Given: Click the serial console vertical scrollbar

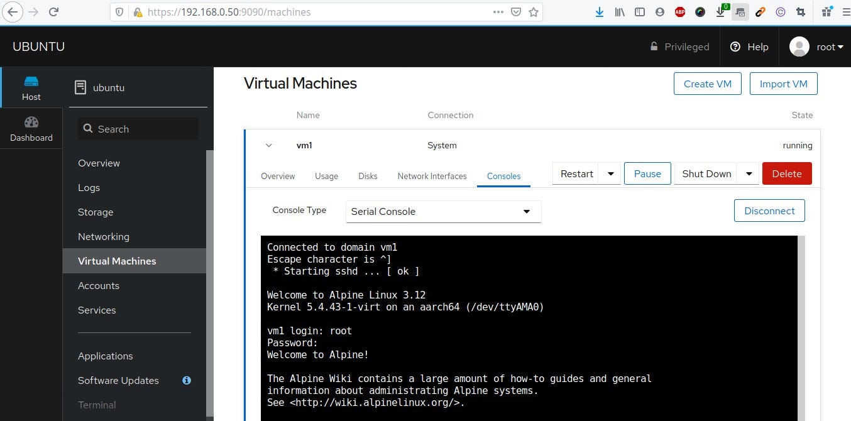Looking at the screenshot, I should (801, 328).
